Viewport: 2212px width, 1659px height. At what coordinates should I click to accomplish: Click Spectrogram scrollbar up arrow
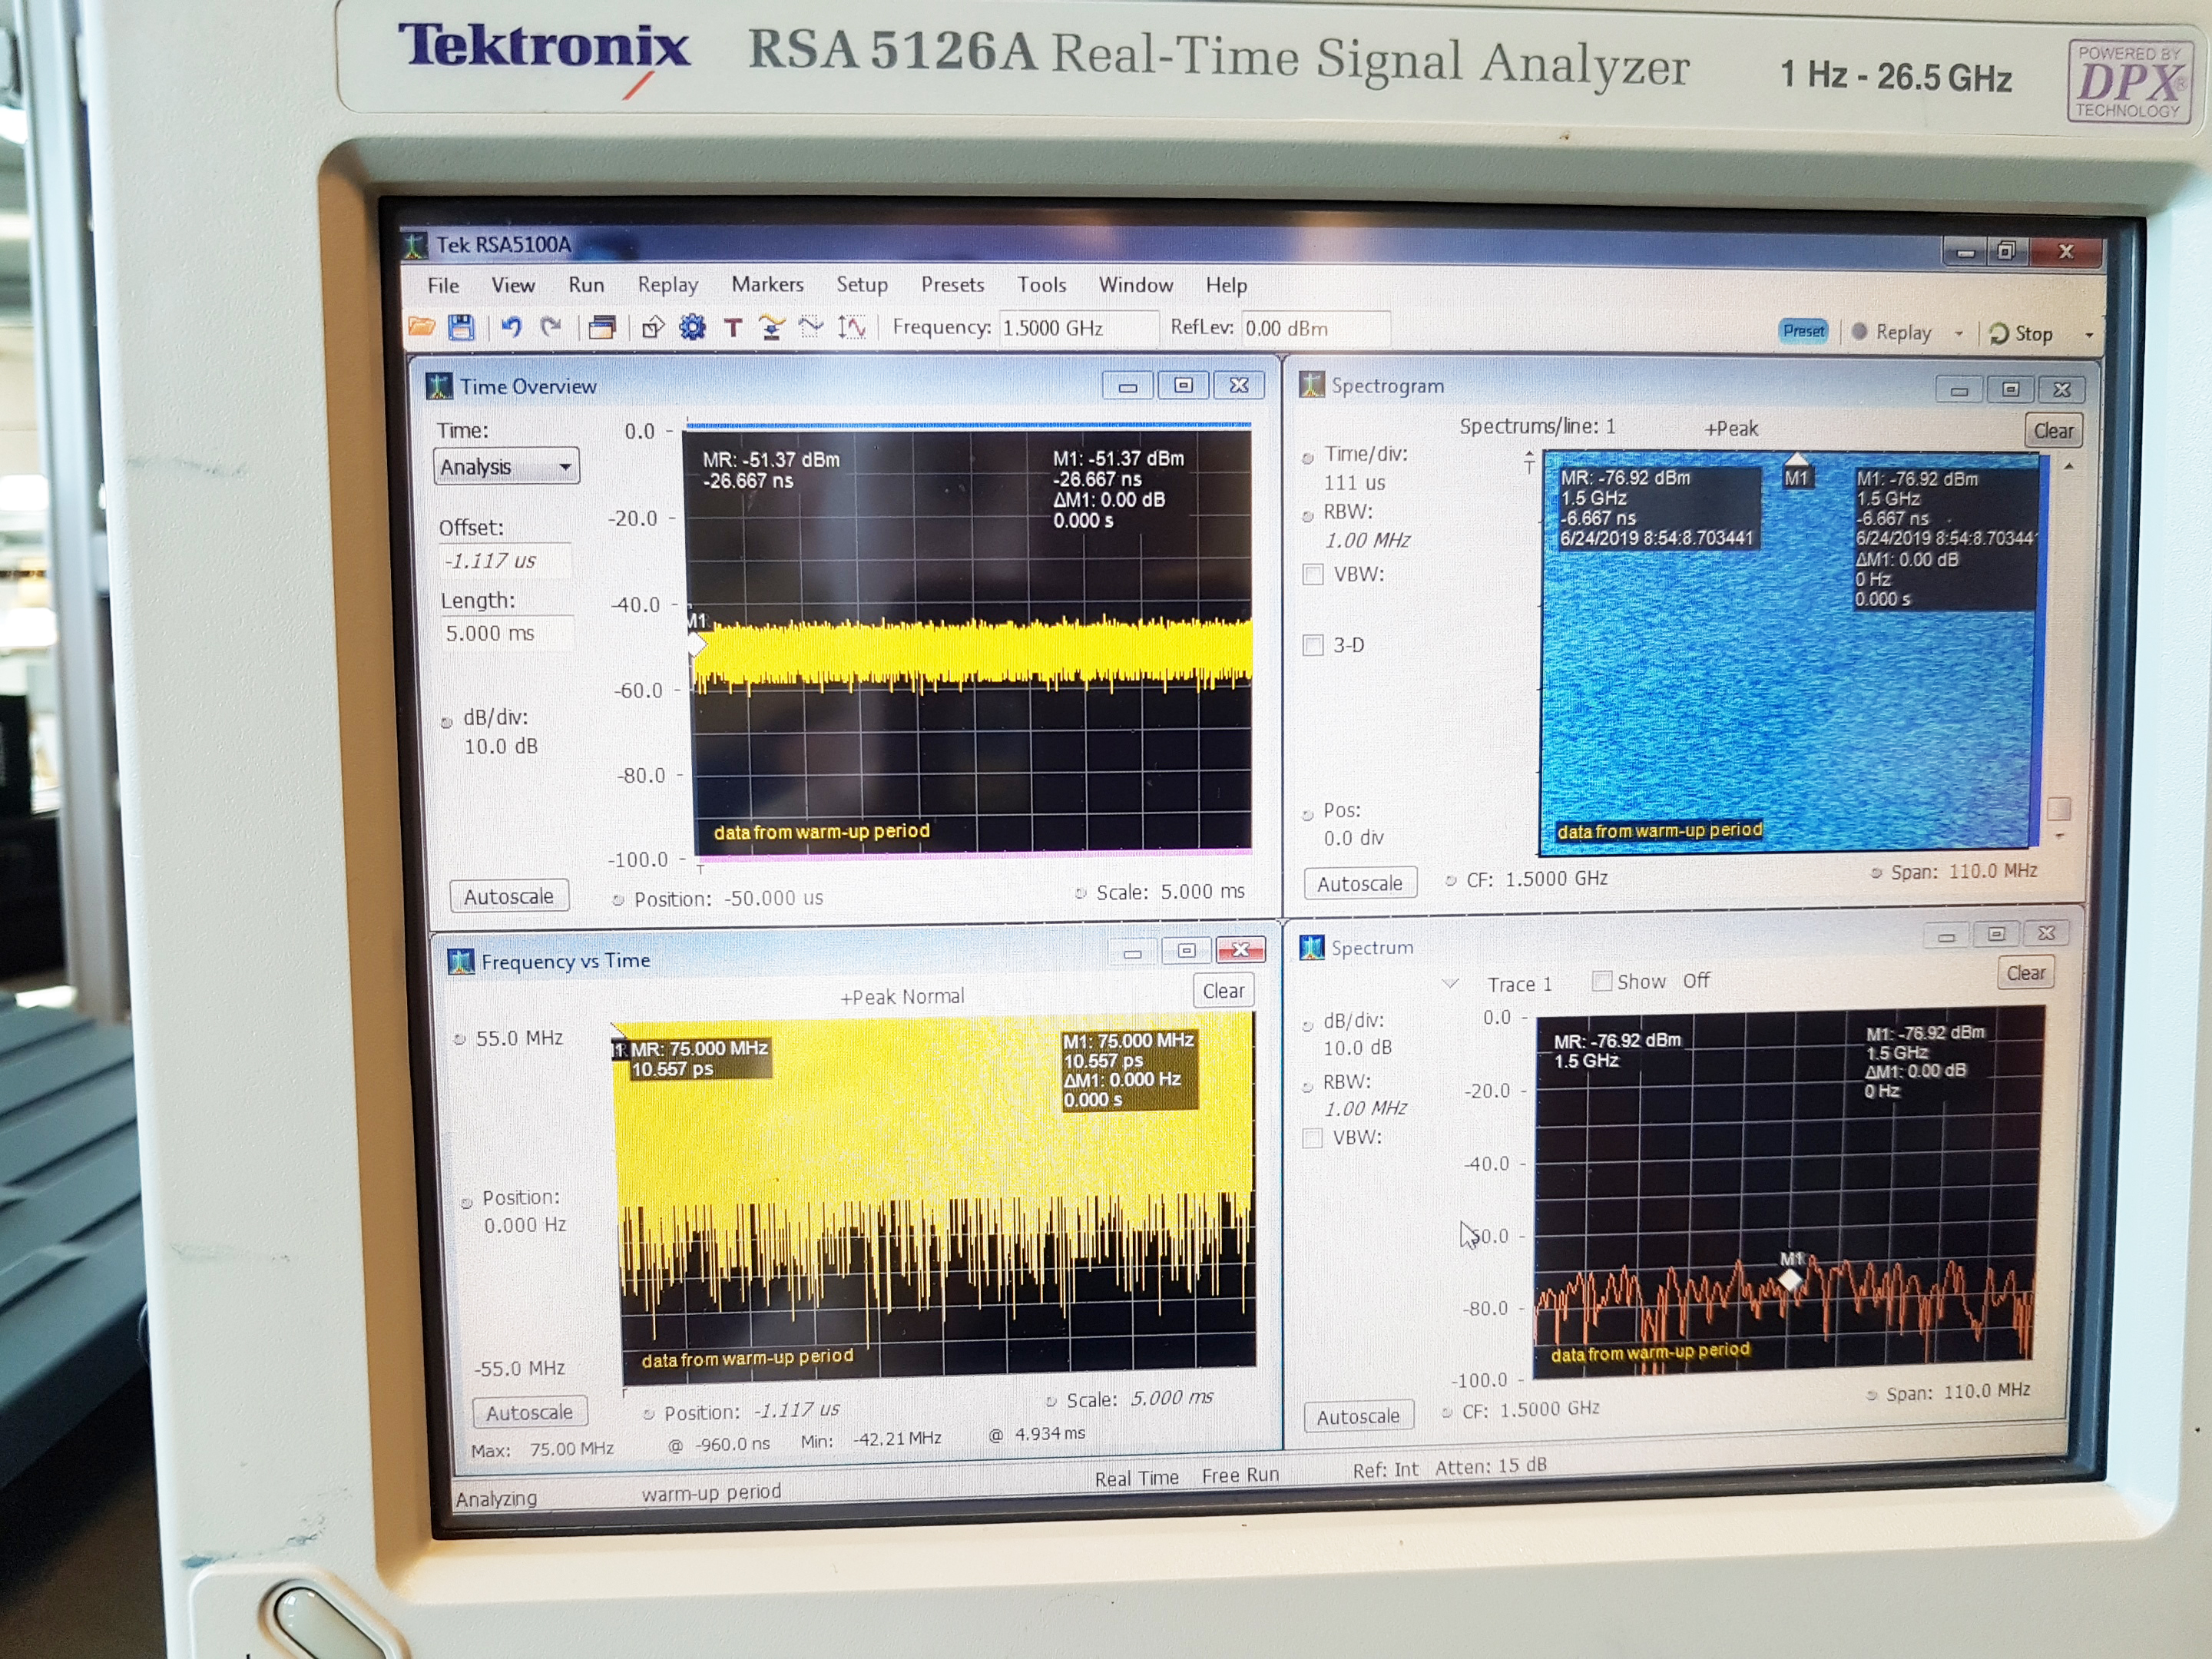pos(2068,467)
